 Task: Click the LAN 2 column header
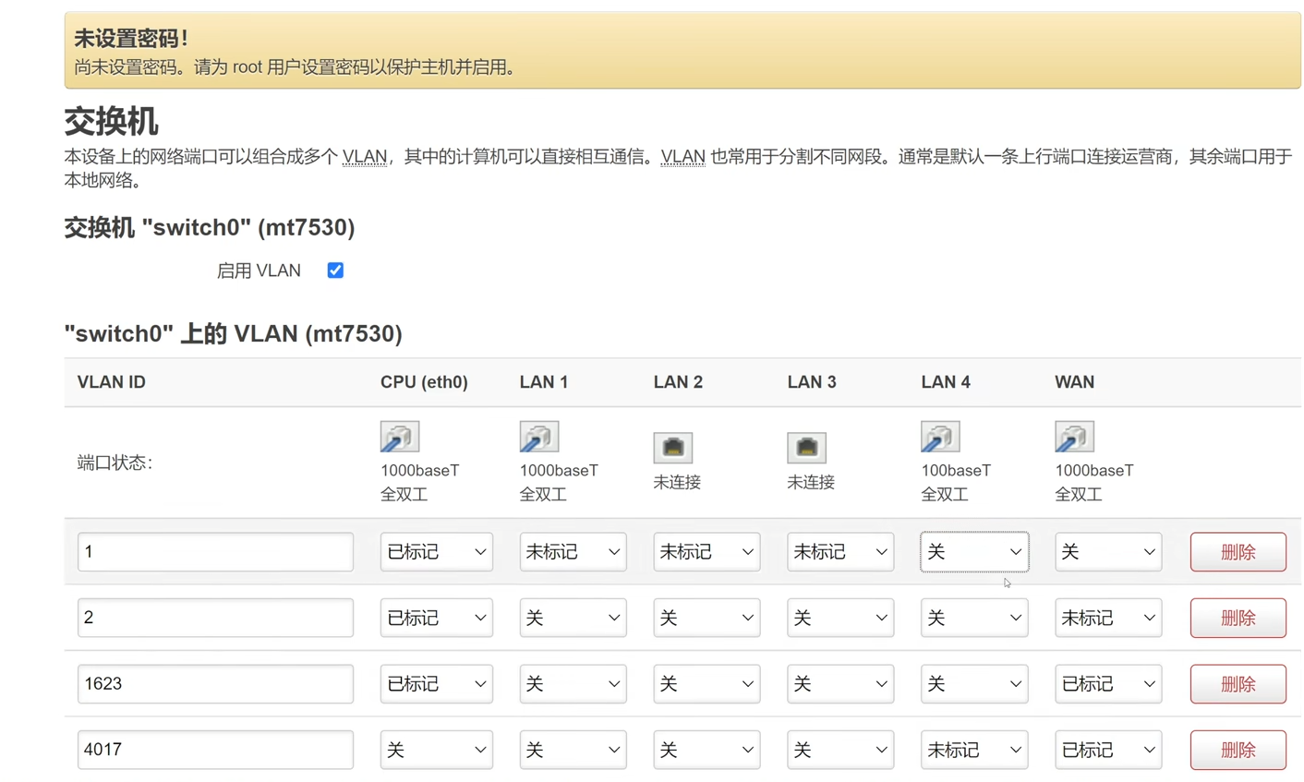678,382
